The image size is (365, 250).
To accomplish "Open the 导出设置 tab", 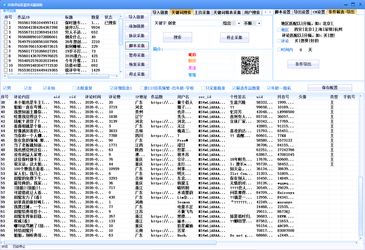I will pos(301,12).
